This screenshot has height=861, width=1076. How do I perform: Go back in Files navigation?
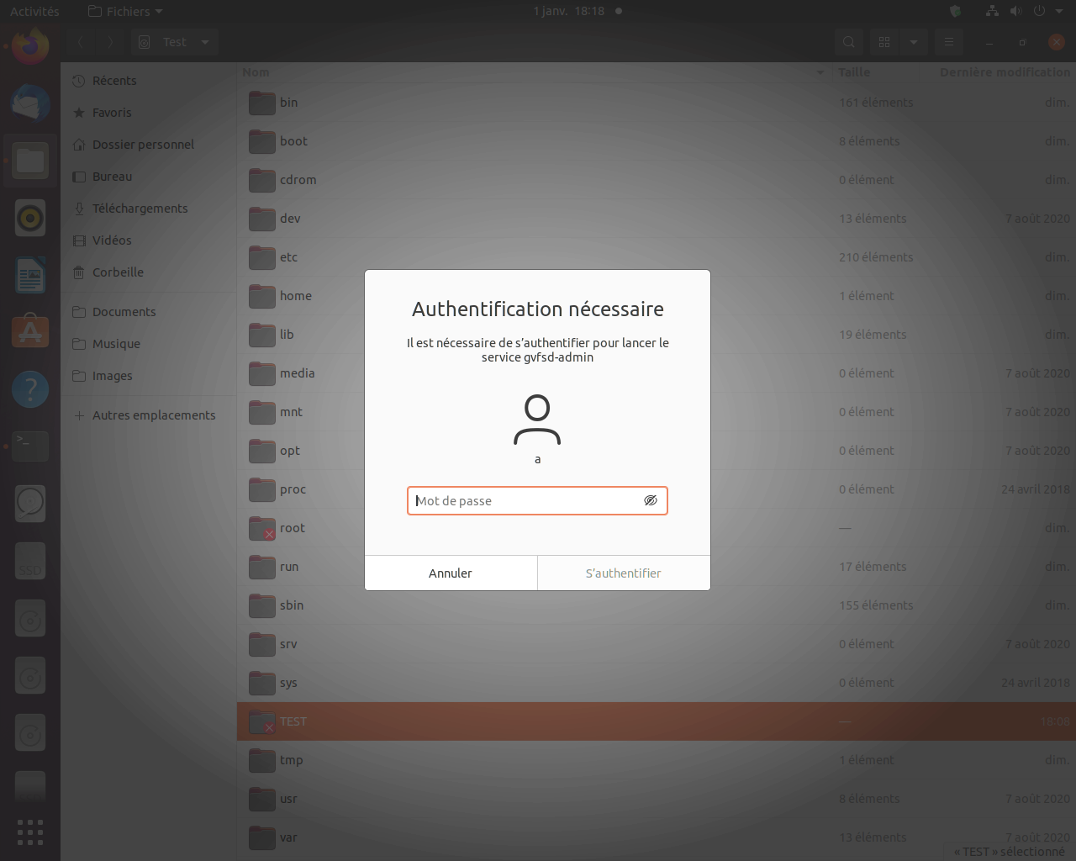81,42
